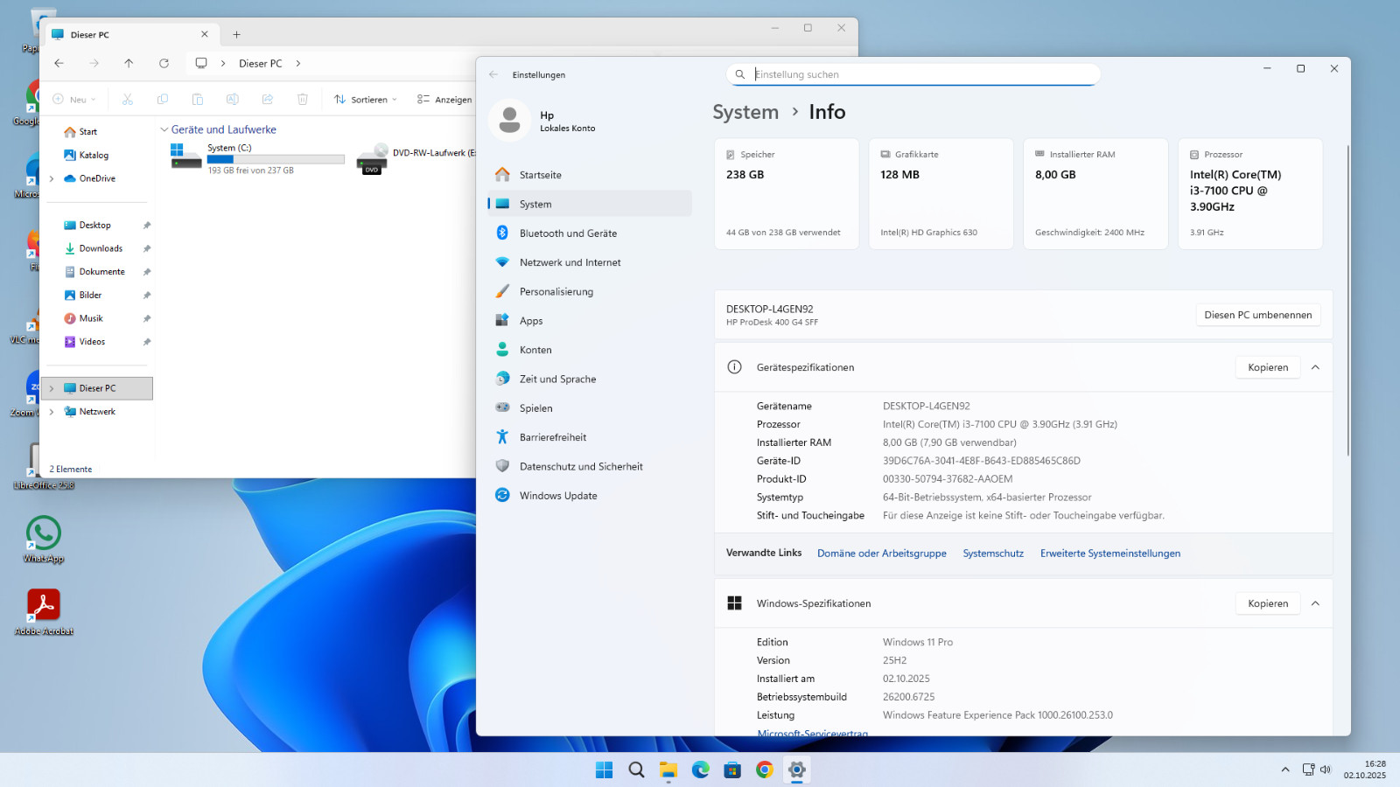Open Personalisierung settings page
The height and width of the screenshot is (787, 1400).
[x=556, y=292]
